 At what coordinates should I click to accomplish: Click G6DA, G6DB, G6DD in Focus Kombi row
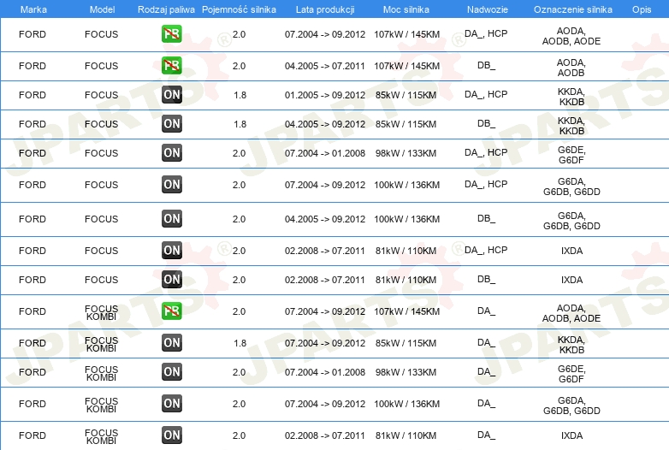tap(571, 406)
